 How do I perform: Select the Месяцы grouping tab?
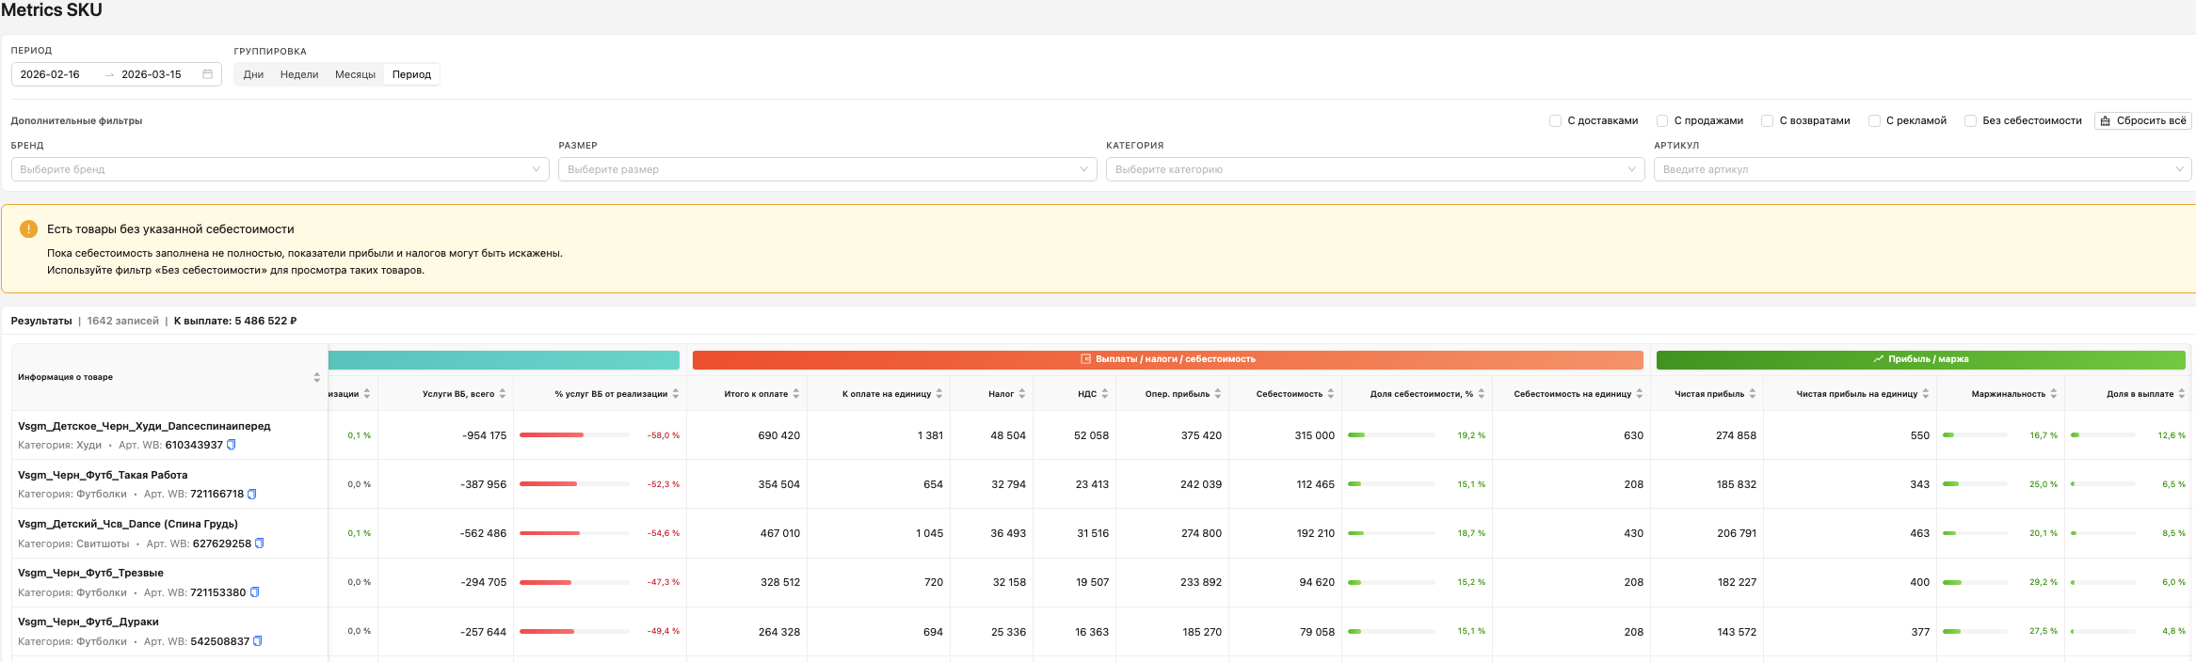355,74
